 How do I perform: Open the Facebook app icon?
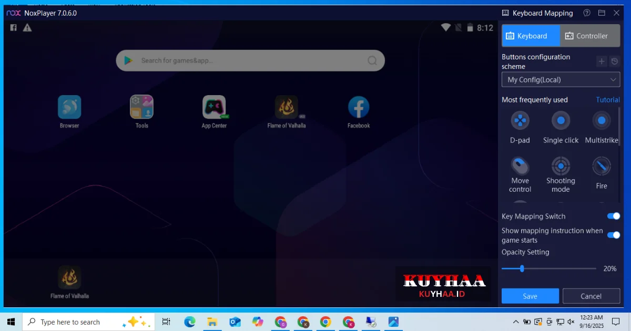[x=359, y=107]
